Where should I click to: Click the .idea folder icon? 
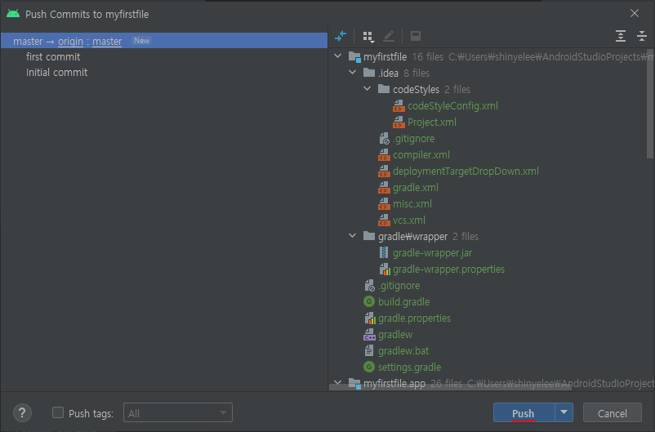[x=369, y=73]
